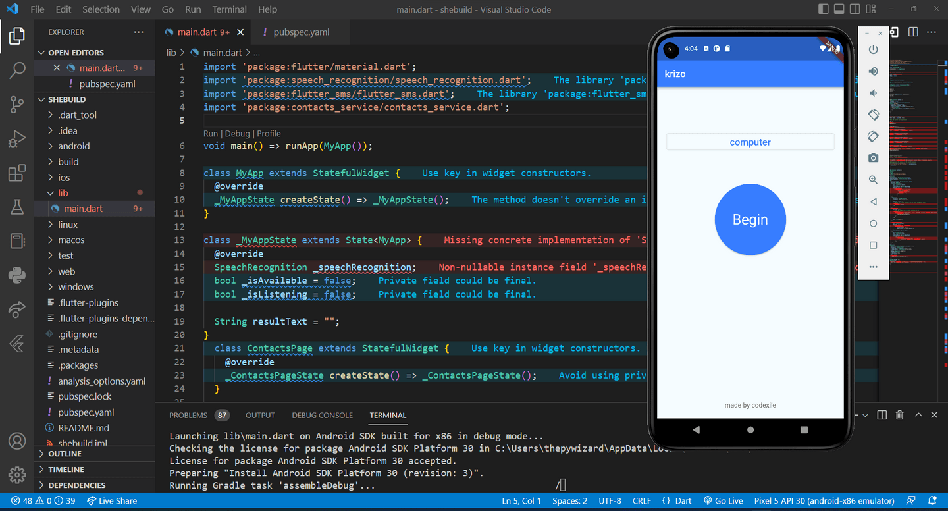Click Profile code lens above main()
Viewport: 948px width, 511px height.
269,133
